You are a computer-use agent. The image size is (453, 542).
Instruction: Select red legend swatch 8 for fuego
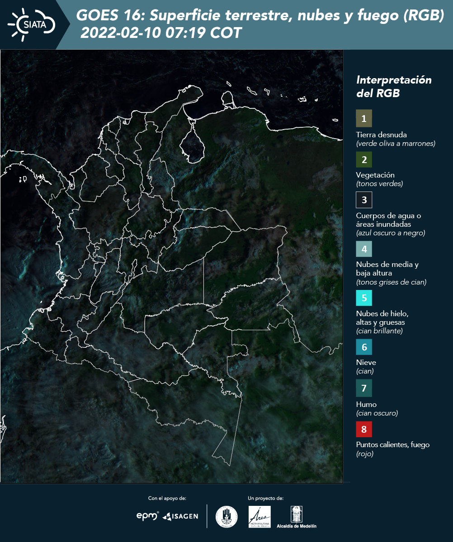(364, 429)
